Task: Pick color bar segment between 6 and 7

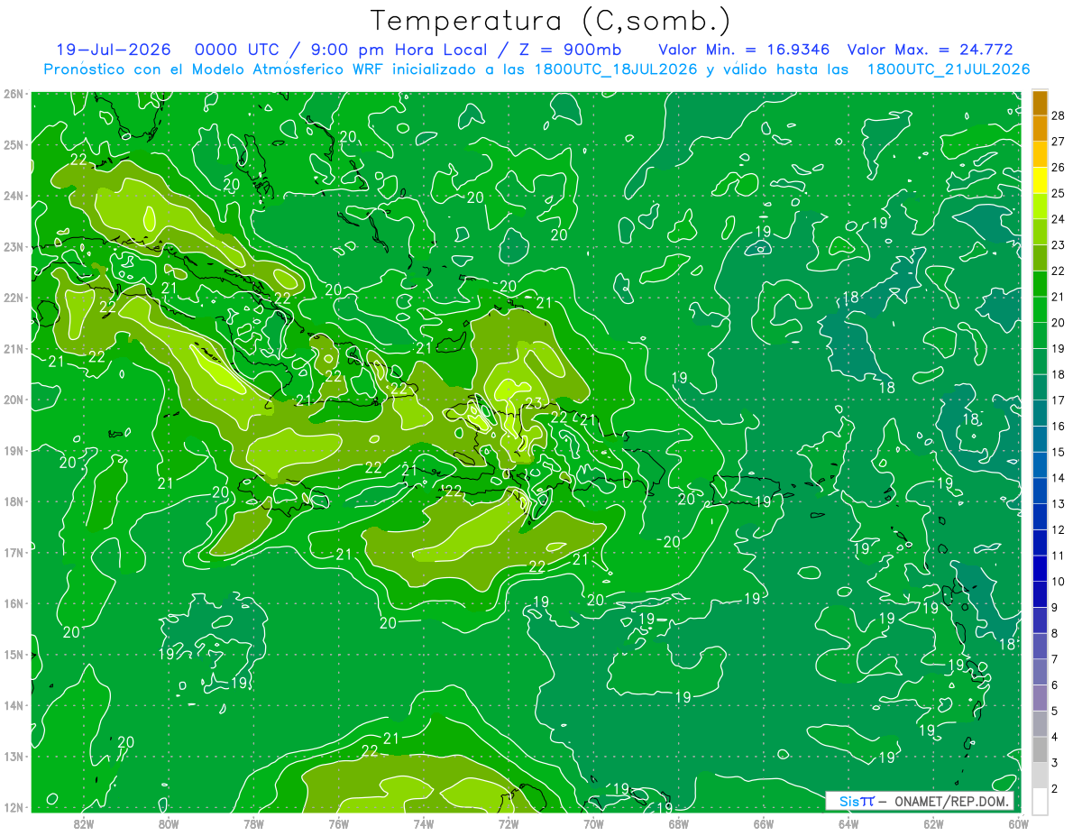Action: click(1040, 673)
